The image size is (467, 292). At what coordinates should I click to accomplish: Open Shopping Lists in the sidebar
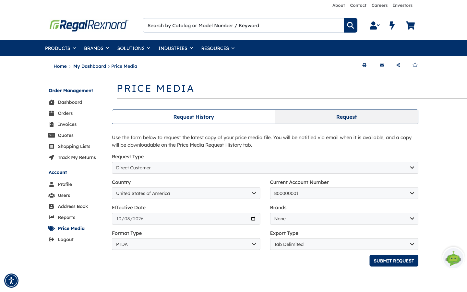74,146
